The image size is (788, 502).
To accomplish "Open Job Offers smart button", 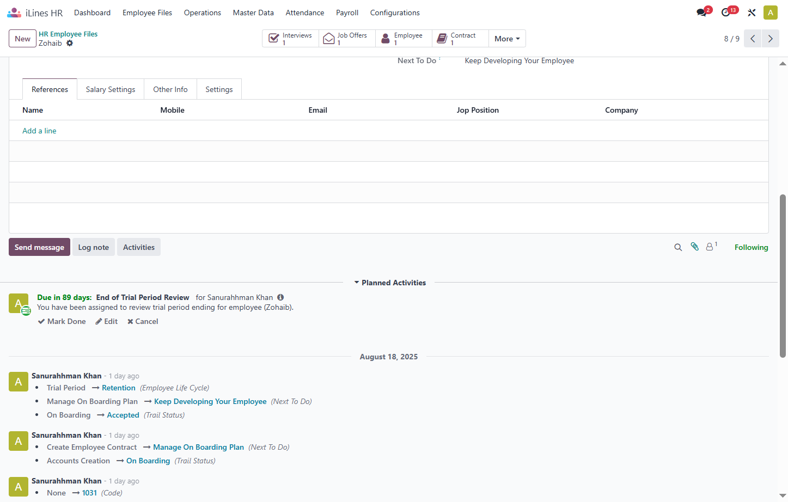I will coord(347,39).
